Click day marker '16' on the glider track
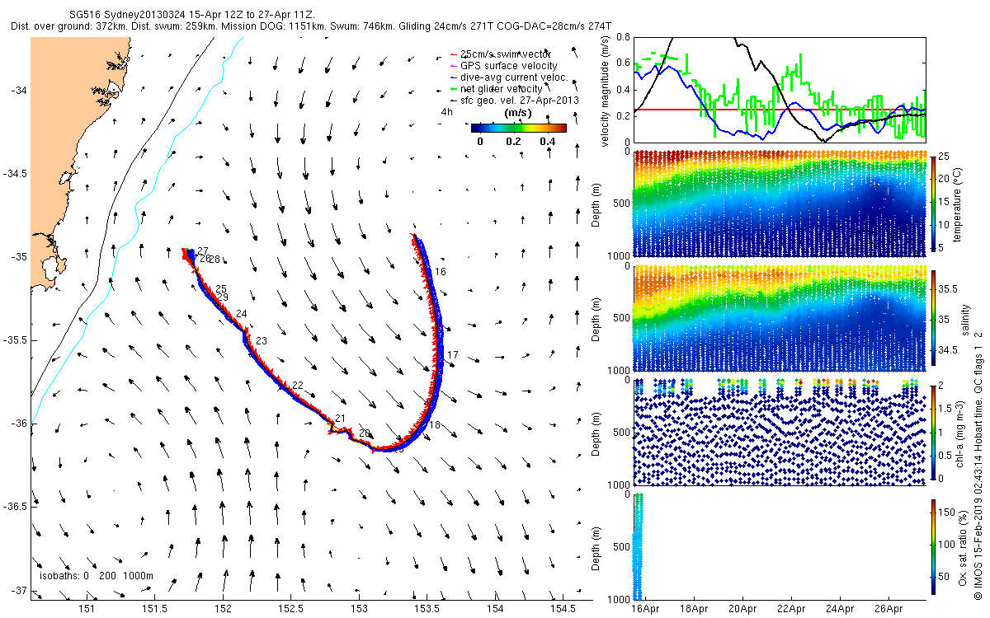This screenshot has height=618, width=990. [441, 271]
